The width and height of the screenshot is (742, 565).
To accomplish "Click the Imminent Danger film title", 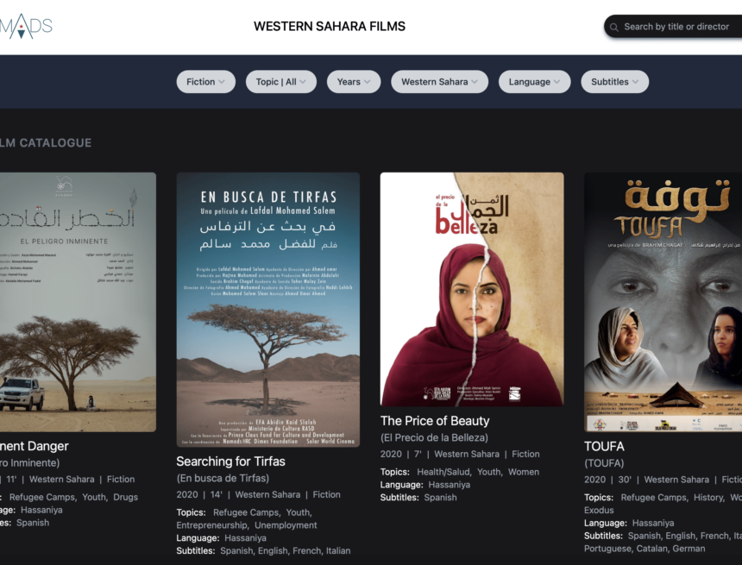I will click(x=35, y=447).
